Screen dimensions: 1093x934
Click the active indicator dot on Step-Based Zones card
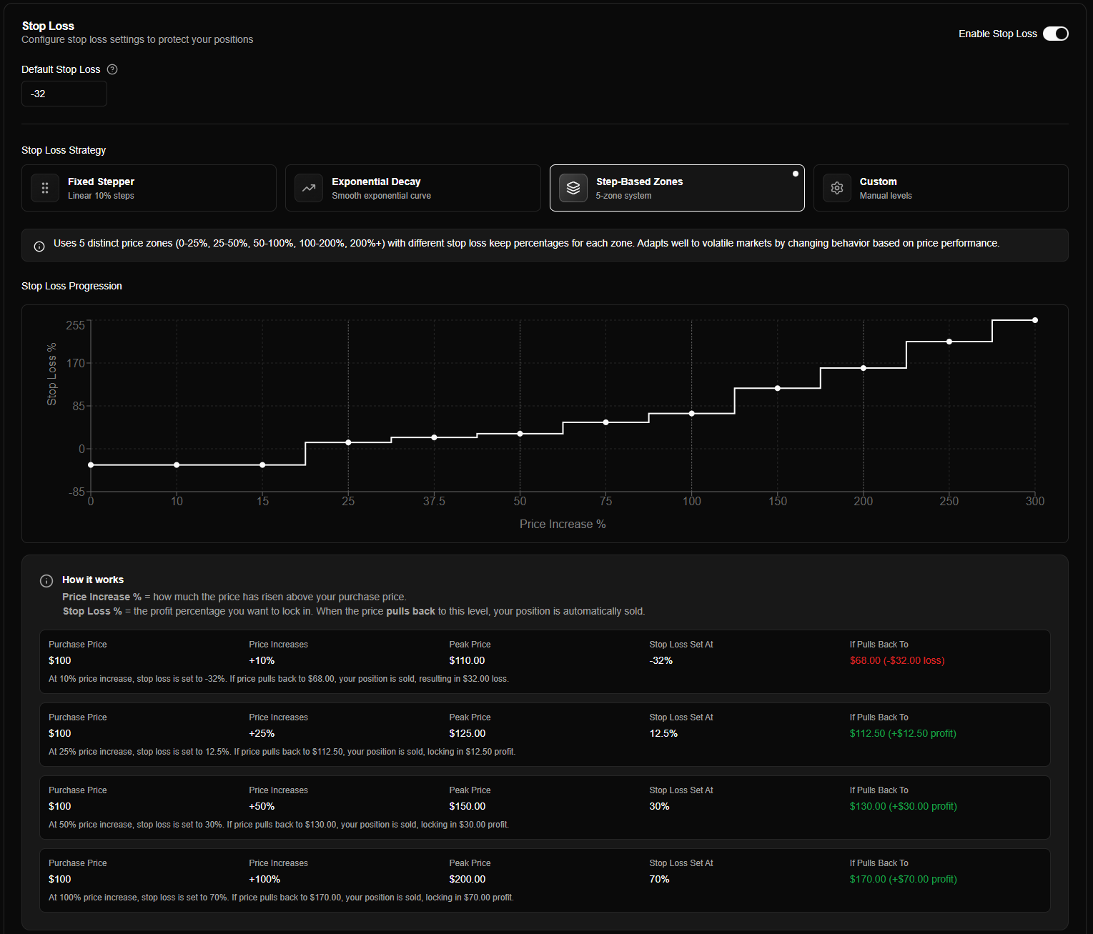pos(795,173)
